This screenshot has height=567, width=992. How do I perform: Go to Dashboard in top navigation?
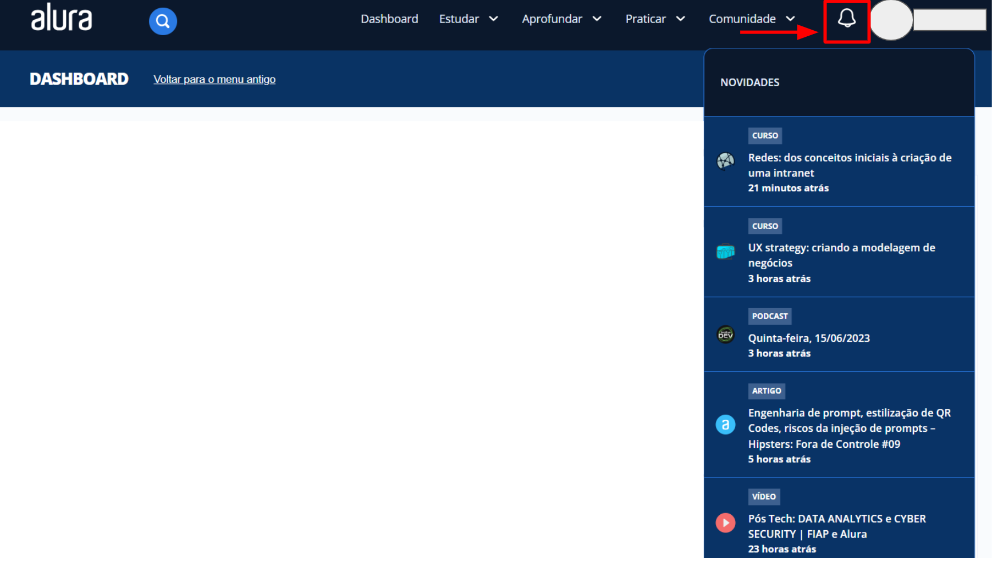click(x=389, y=19)
